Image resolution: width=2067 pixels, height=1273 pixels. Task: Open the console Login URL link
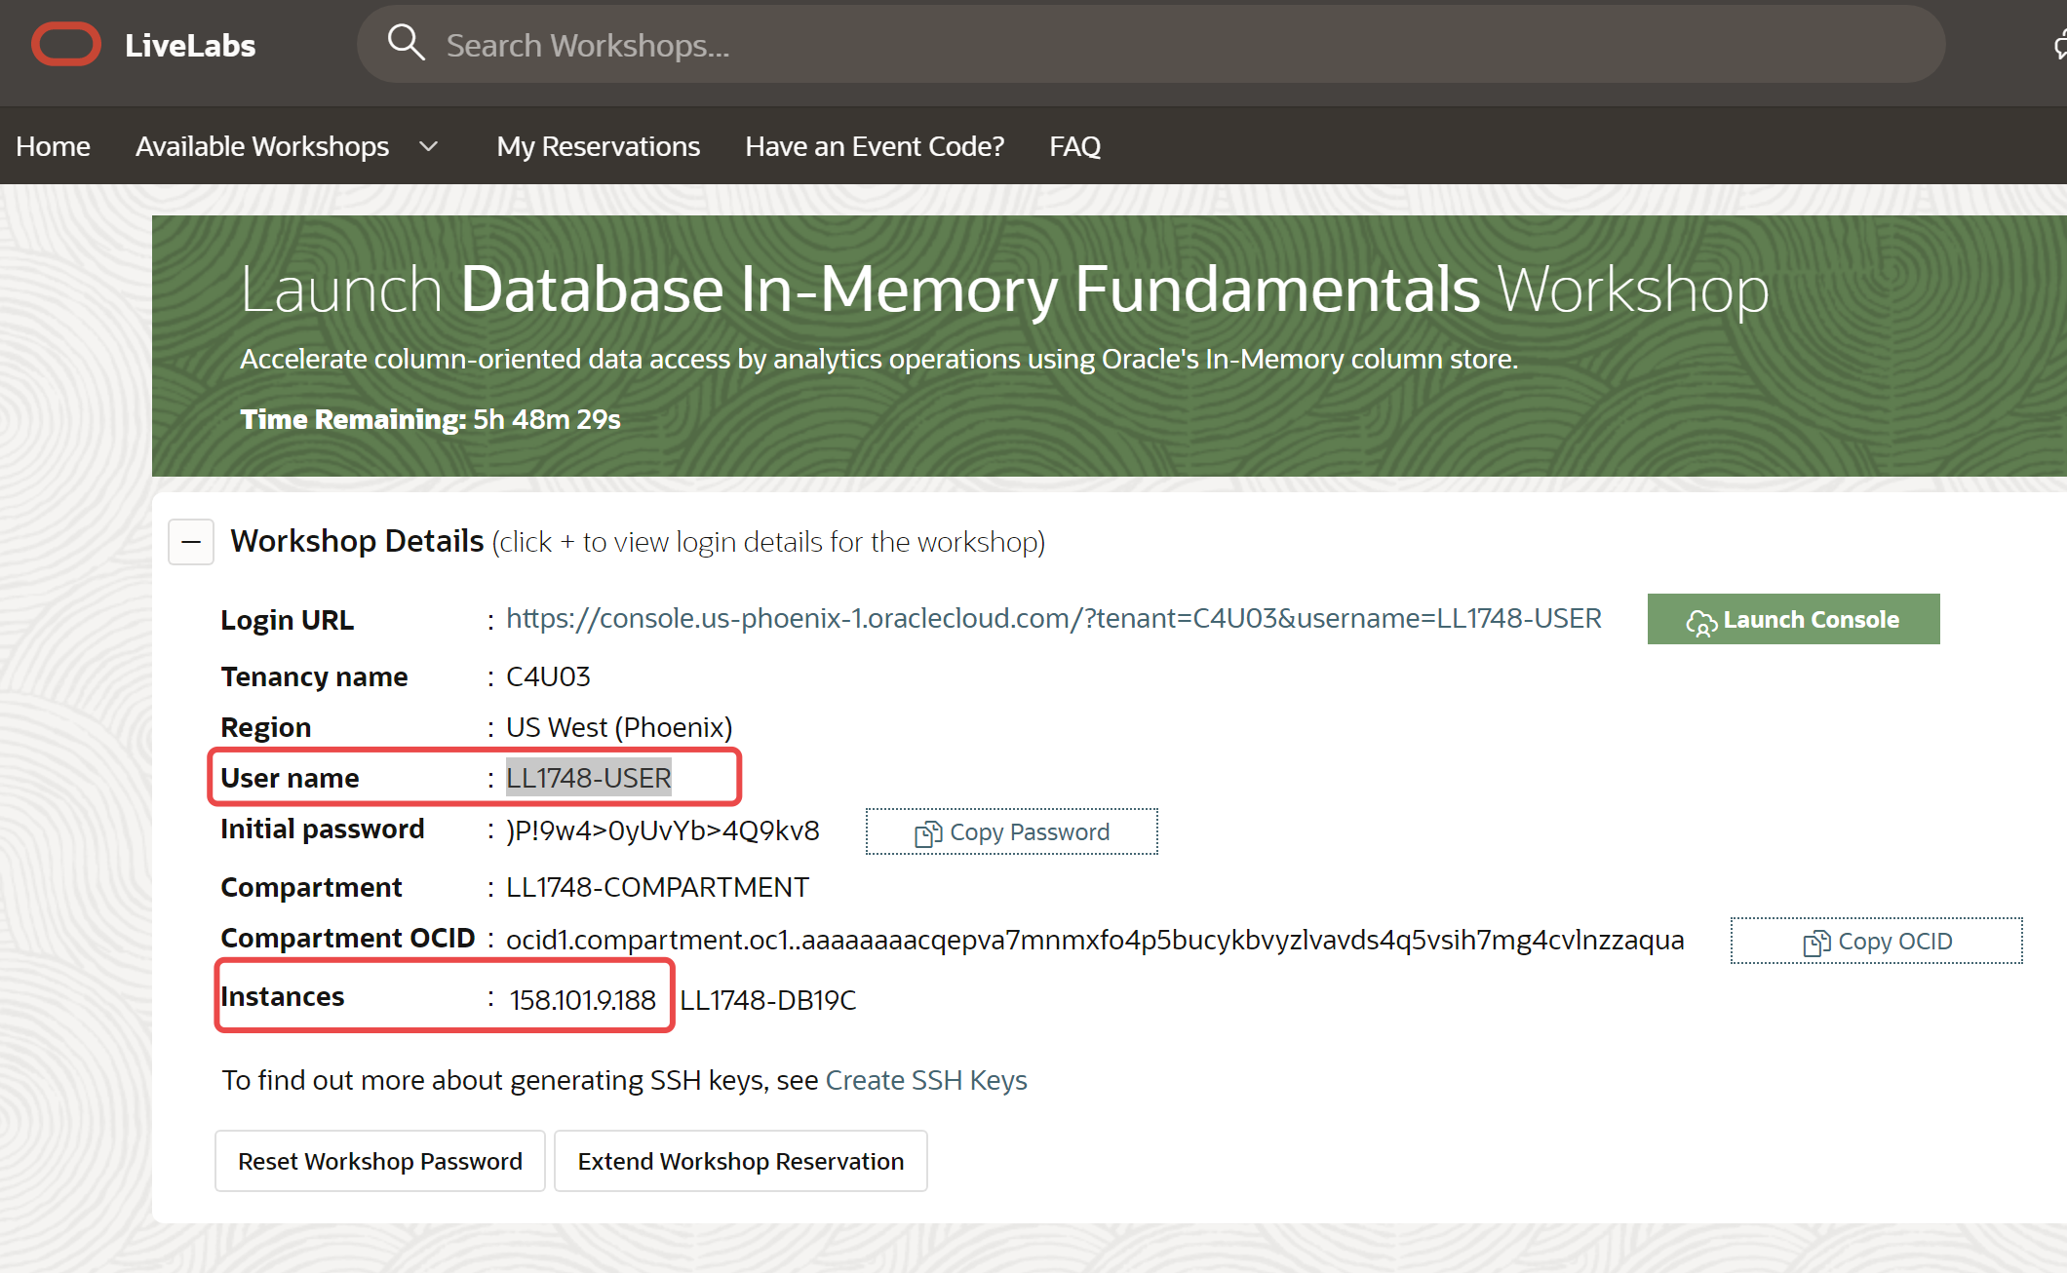pyautogui.click(x=1053, y=619)
